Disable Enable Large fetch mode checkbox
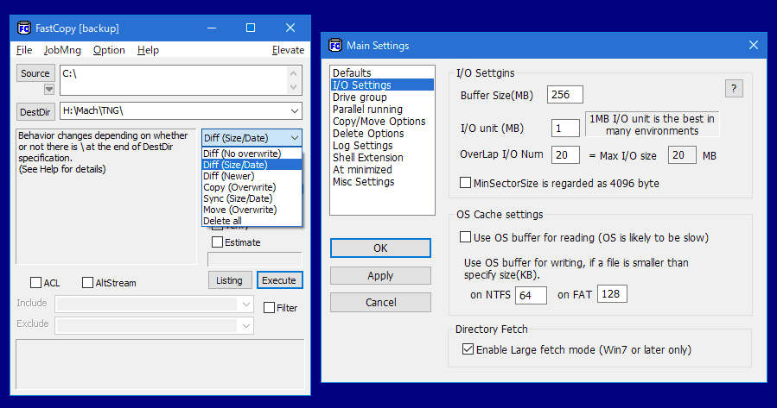 coord(468,349)
